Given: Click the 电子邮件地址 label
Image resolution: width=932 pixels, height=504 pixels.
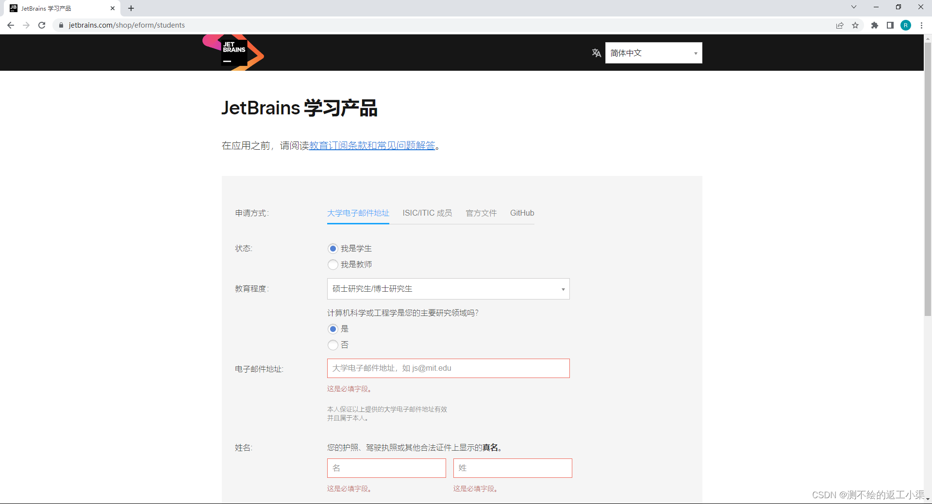Looking at the screenshot, I should pos(259,369).
